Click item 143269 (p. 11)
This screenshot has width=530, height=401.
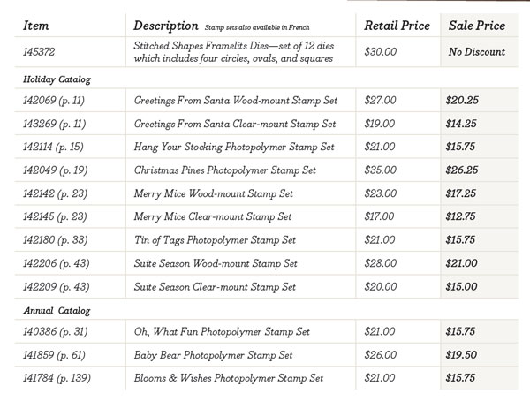pos(57,124)
